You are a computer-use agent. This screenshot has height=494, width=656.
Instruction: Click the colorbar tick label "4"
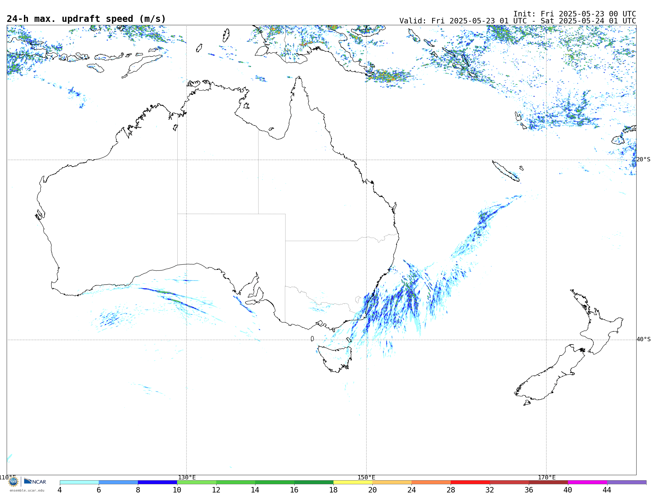click(60, 490)
